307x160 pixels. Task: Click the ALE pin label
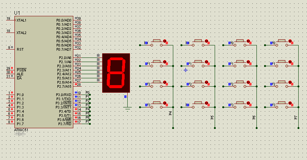pyautogui.click(x=20, y=74)
